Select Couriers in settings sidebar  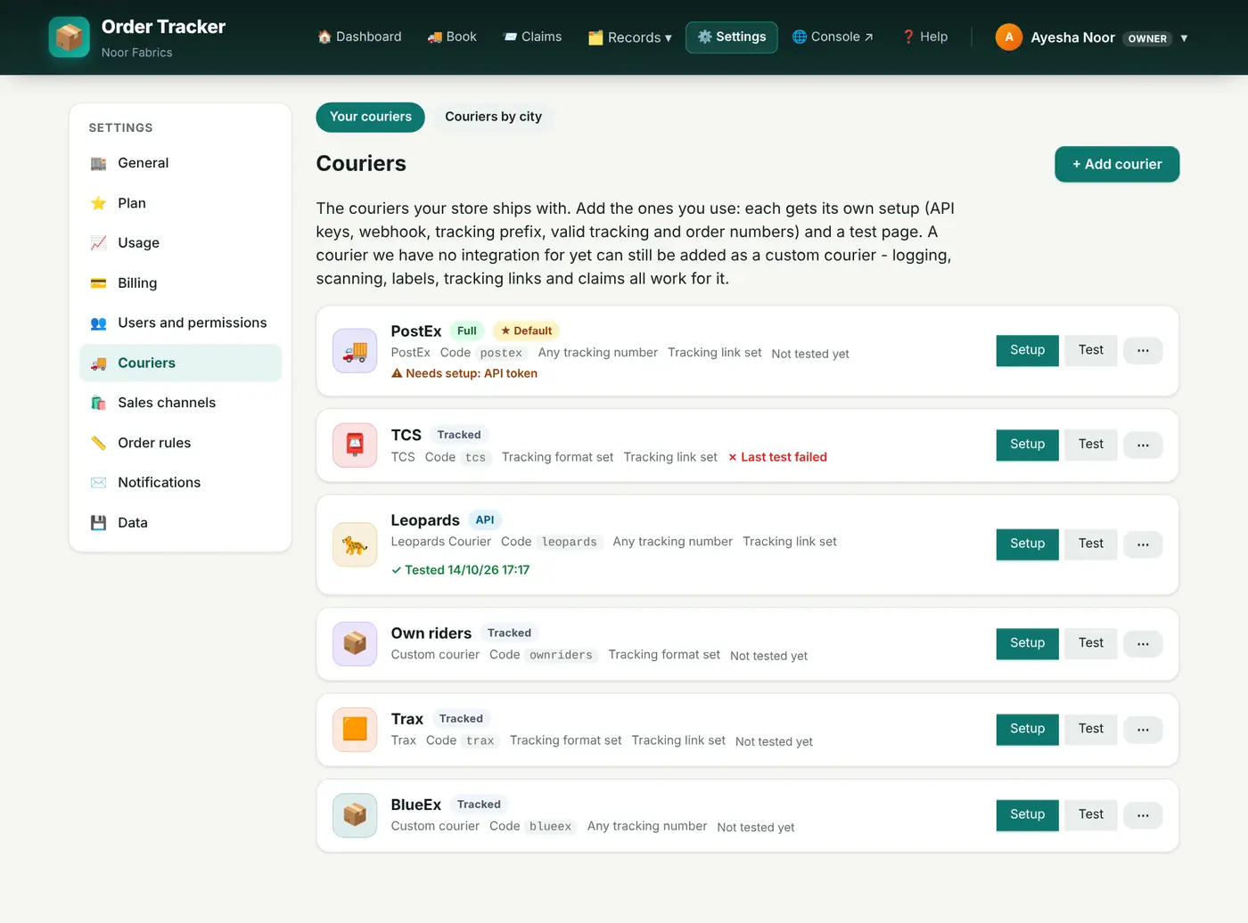click(x=180, y=363)
